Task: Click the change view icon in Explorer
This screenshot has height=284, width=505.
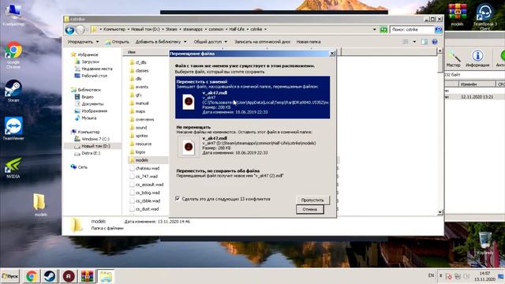Action: (x=406, y=42)
